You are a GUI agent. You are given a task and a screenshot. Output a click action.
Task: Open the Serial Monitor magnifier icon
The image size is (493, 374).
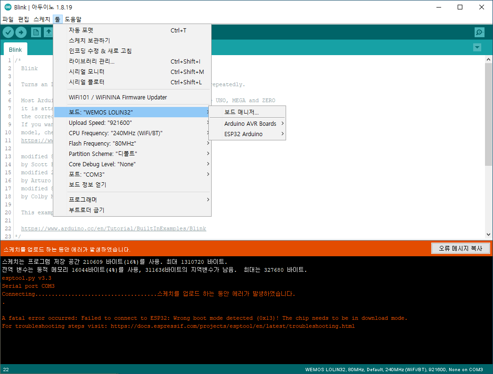pyautogui.click(x=479, y=32)
